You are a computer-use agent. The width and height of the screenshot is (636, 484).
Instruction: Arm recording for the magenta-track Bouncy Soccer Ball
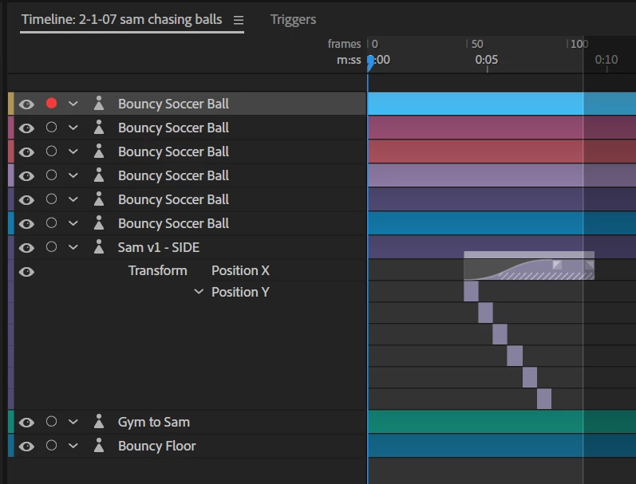(x=51, y=128)
